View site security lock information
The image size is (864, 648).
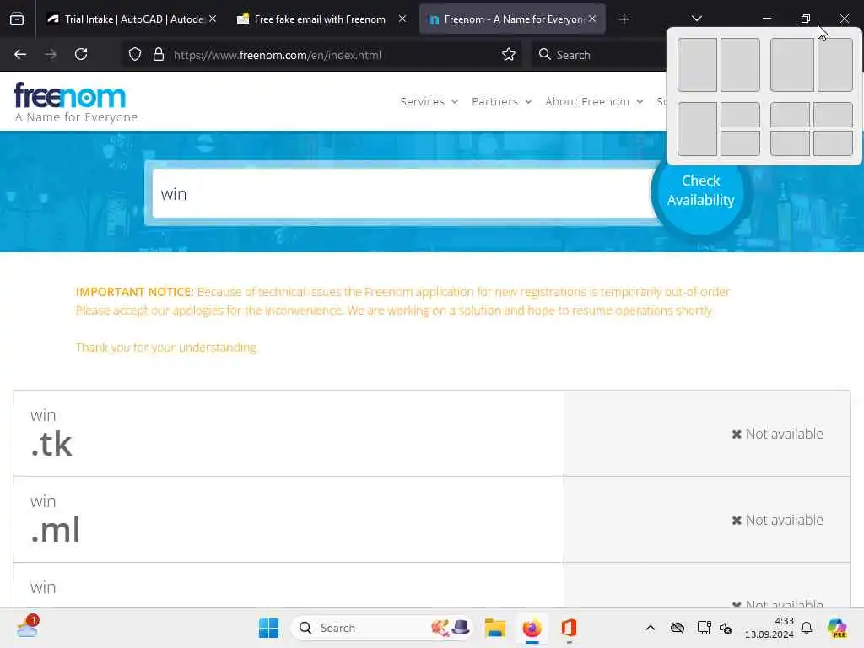click(159, 55)
